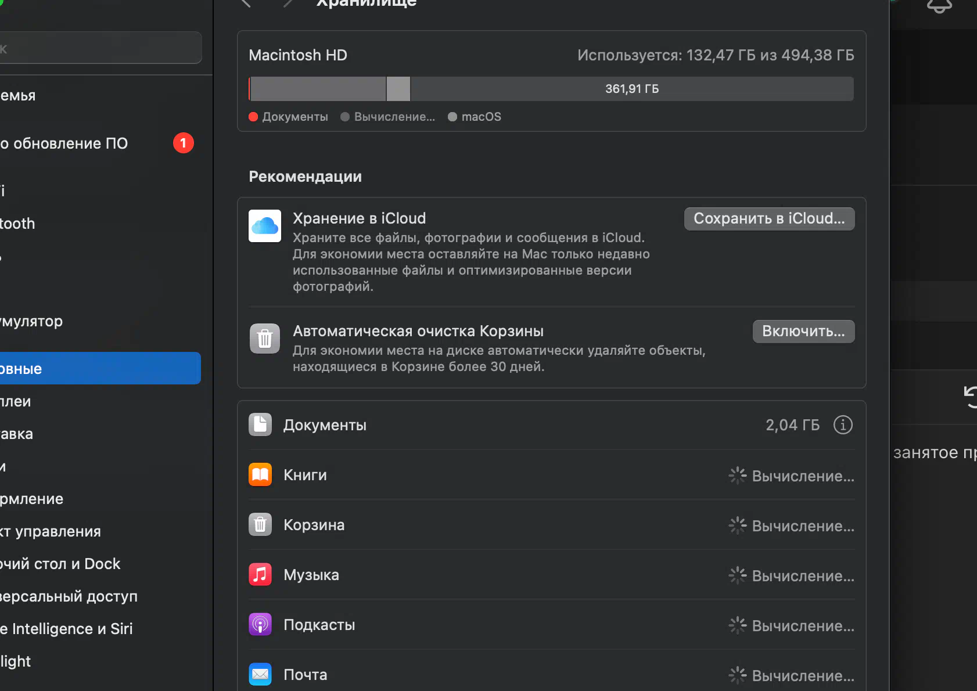The height and width of the screenshot is (691, 977).
Task: Click the free space 361,91 ГБ bar segment
Action: (631, 89)
